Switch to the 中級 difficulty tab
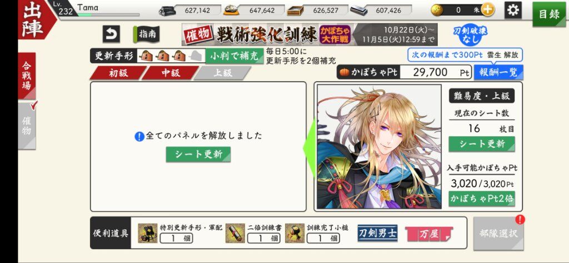 pyautogui.click(x=171, y=73)
